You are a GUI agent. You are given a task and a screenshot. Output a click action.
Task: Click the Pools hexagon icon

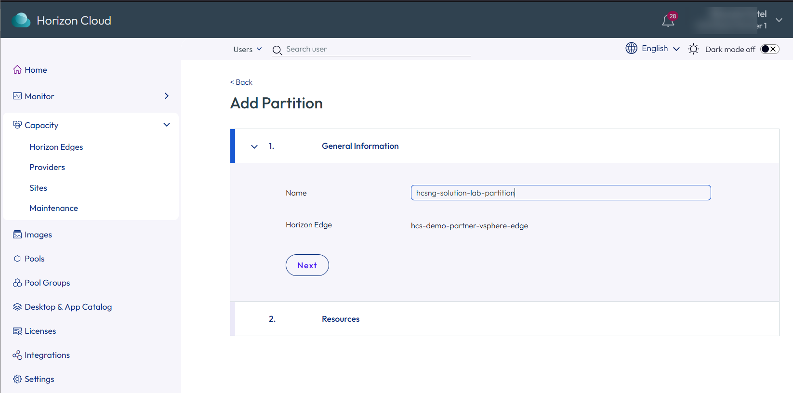17,259
